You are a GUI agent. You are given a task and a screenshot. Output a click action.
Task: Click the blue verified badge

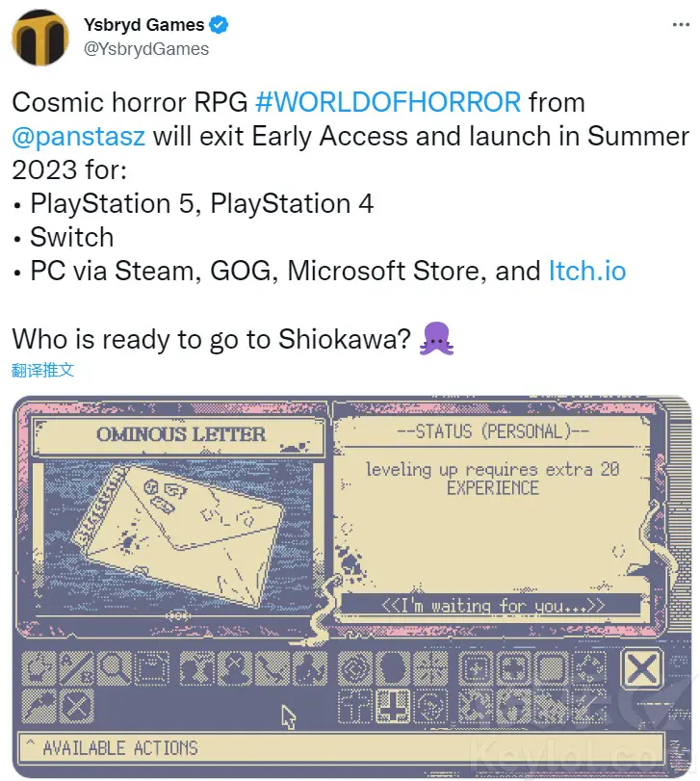(219, 24)
